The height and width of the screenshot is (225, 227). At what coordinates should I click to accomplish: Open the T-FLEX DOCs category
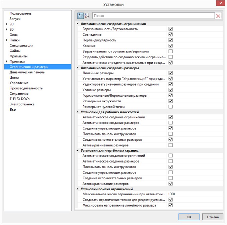[x=20, y=99]
